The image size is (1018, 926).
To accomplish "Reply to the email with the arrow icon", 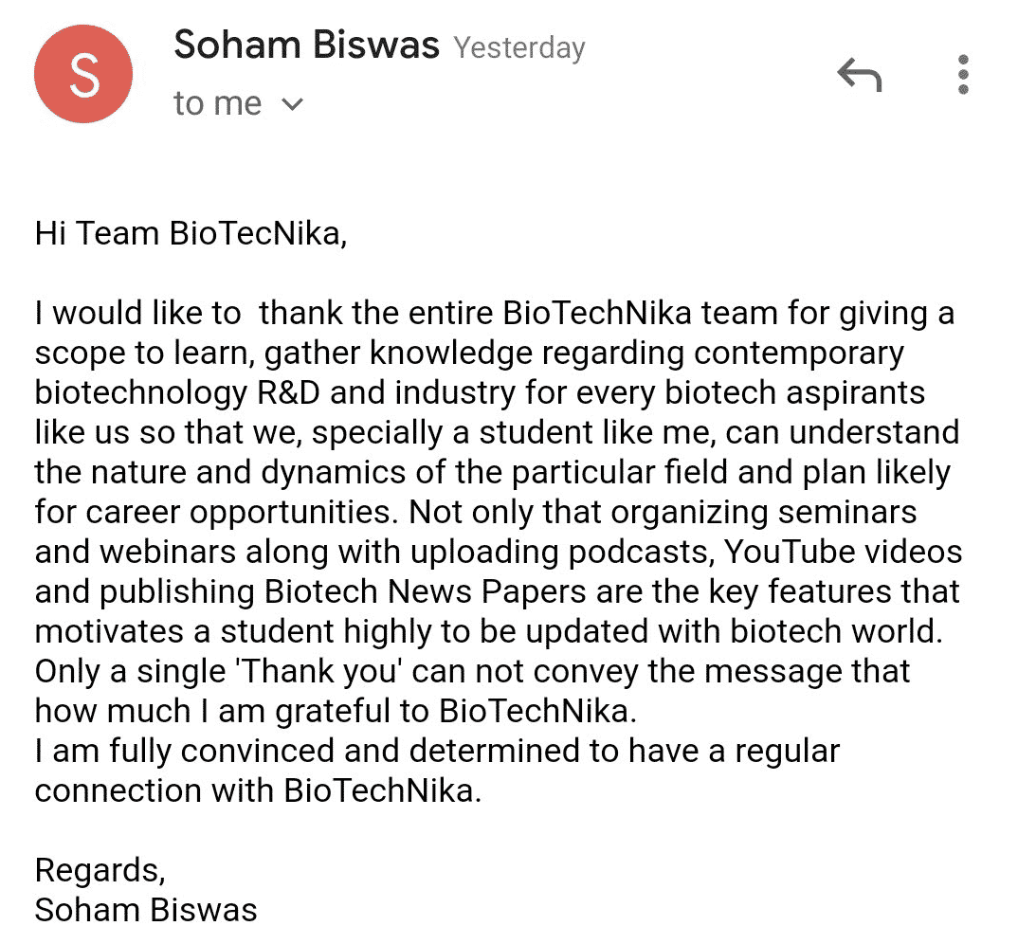I will point(860,75).
